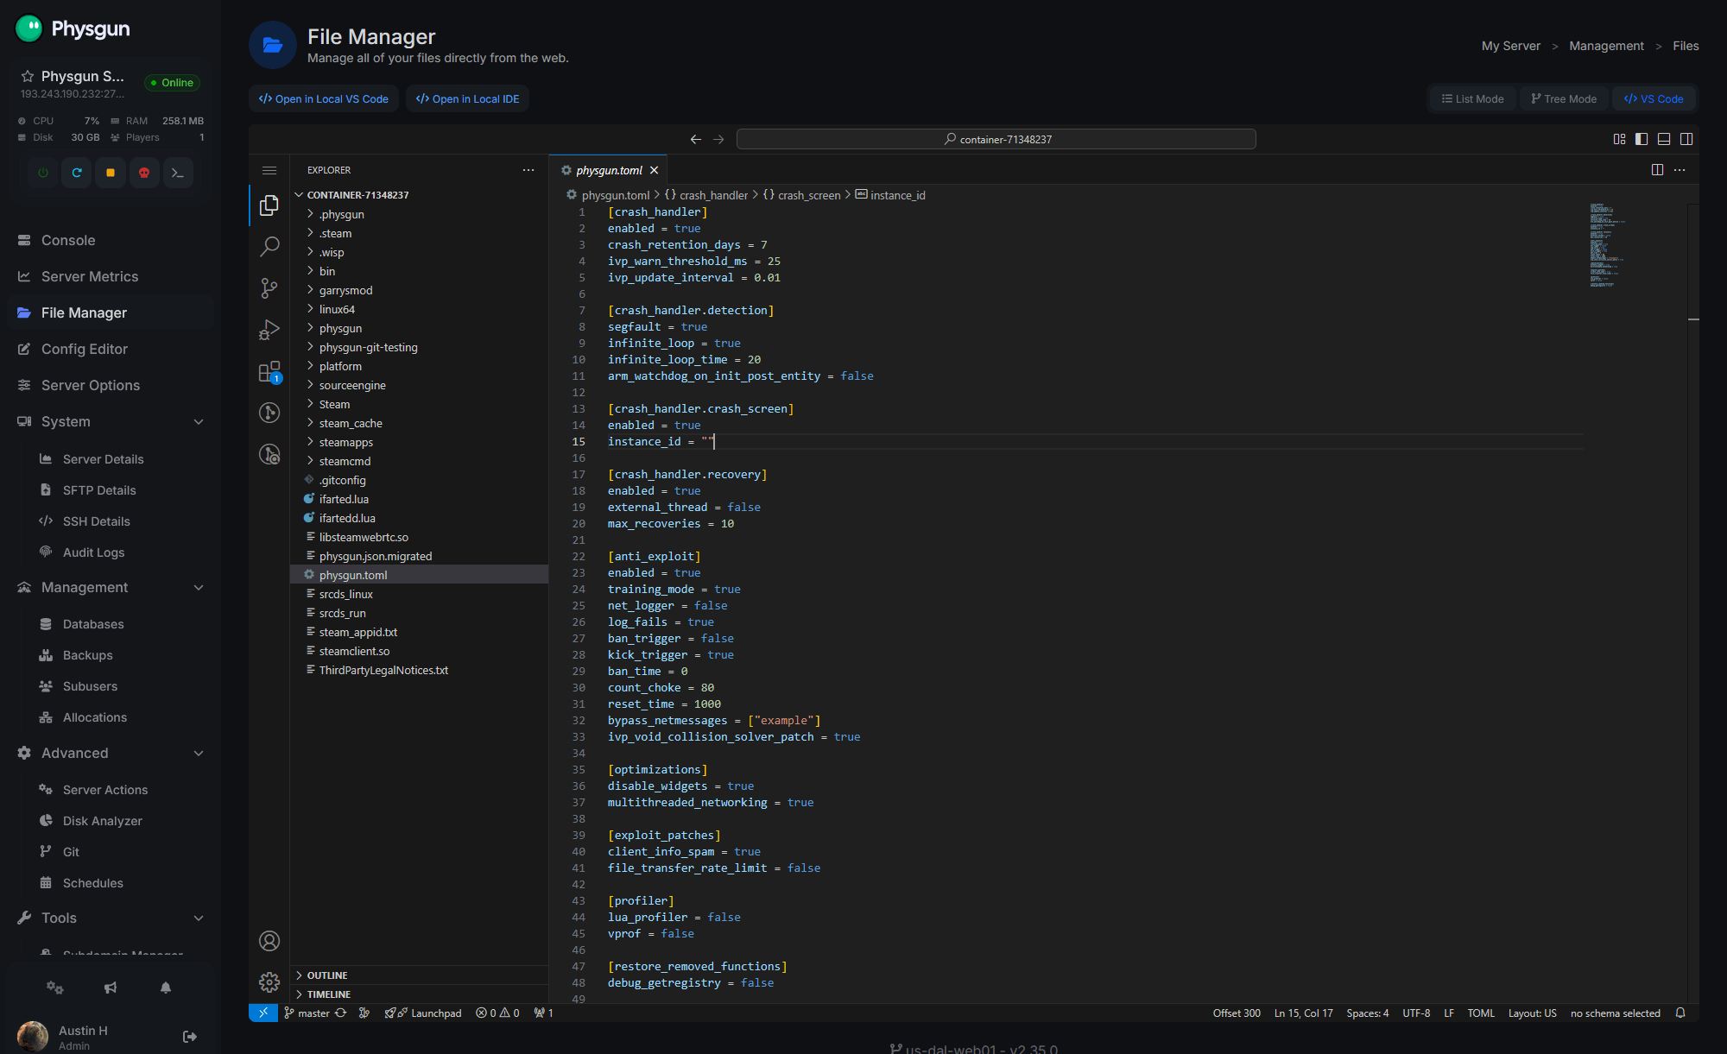
Task: Toggle the primary side bar layout button
Action: point(1642,139)
